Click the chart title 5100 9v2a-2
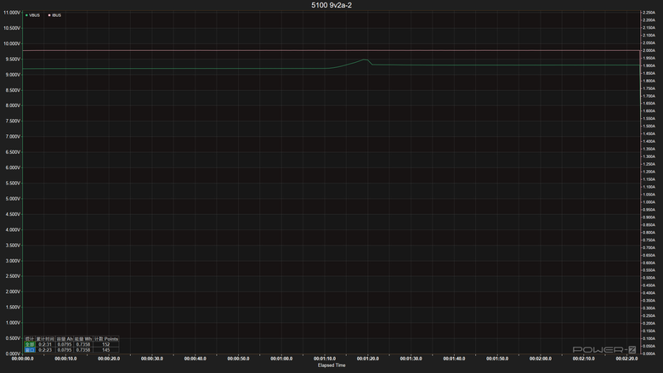This screenshot has height=373, width=663. 331,5
